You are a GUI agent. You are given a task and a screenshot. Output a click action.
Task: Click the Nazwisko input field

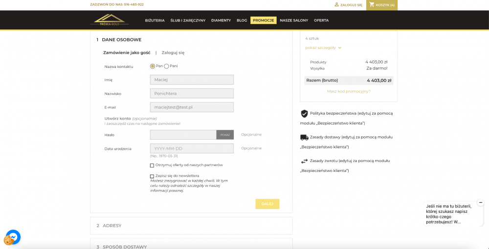[x=192, y=93]
